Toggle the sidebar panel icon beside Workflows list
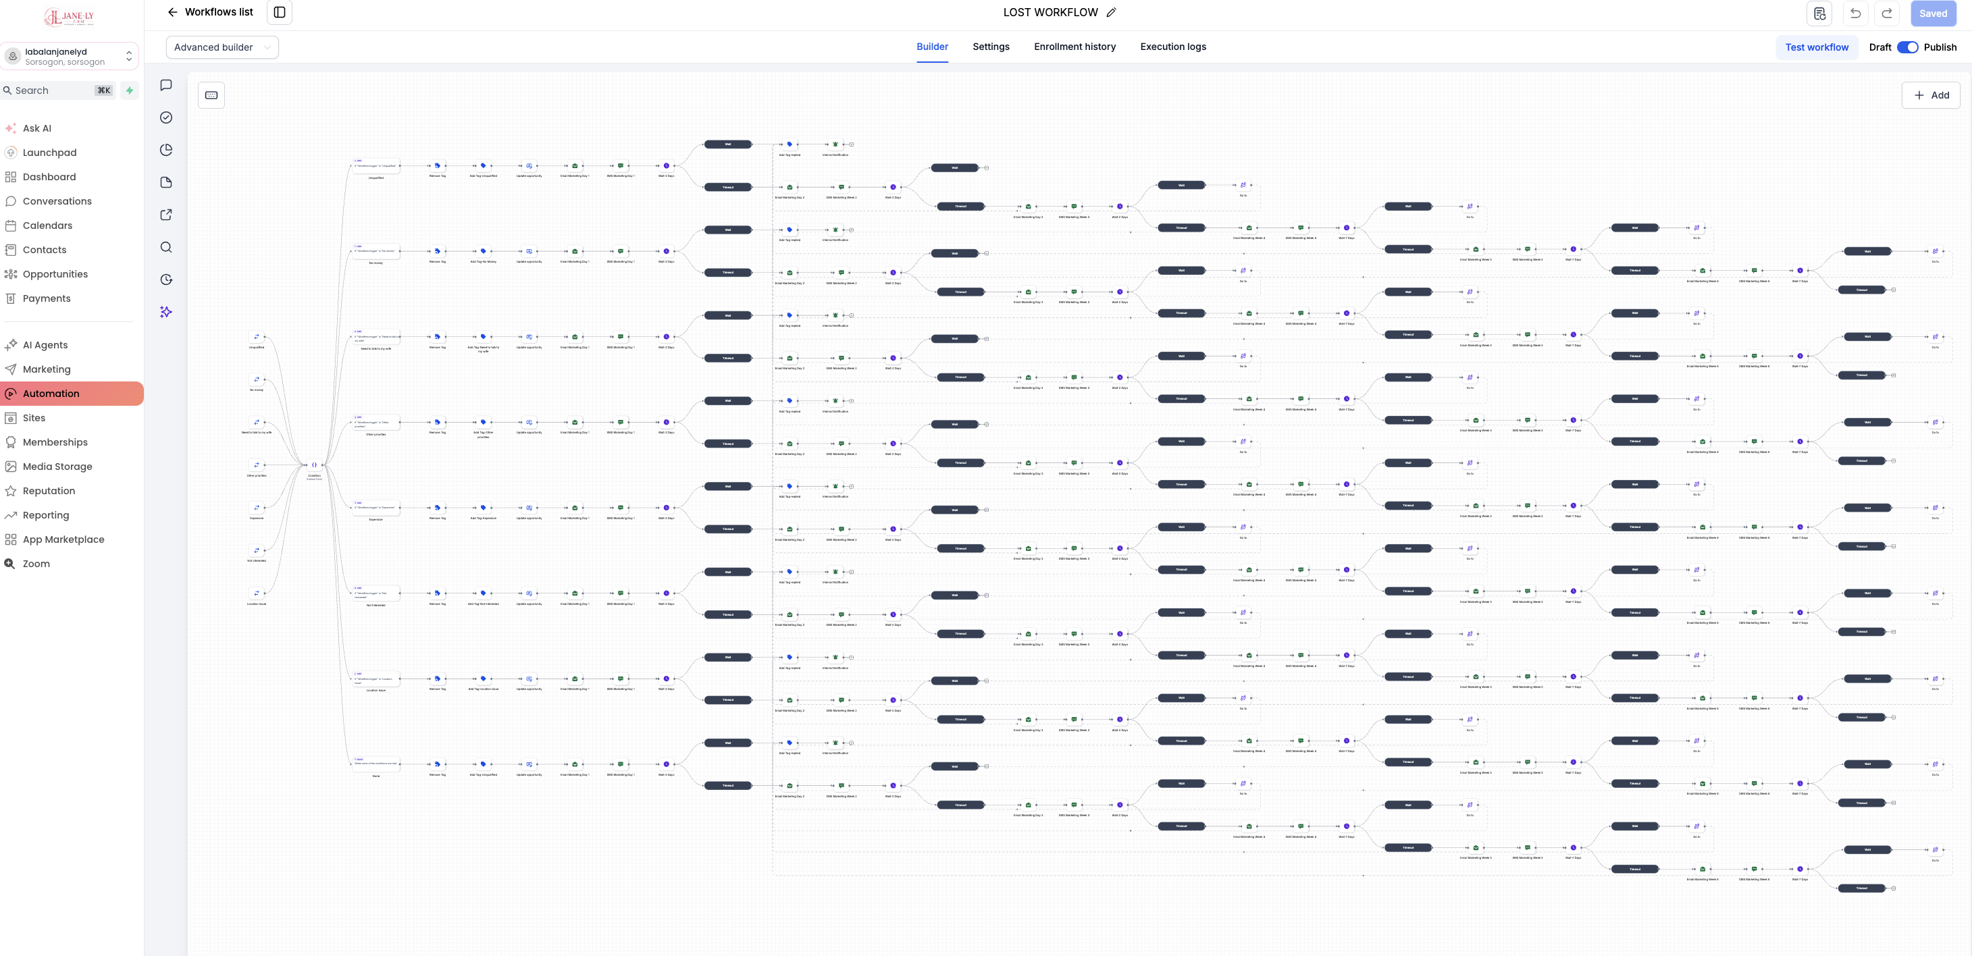1972x956 pixels. 280,12
